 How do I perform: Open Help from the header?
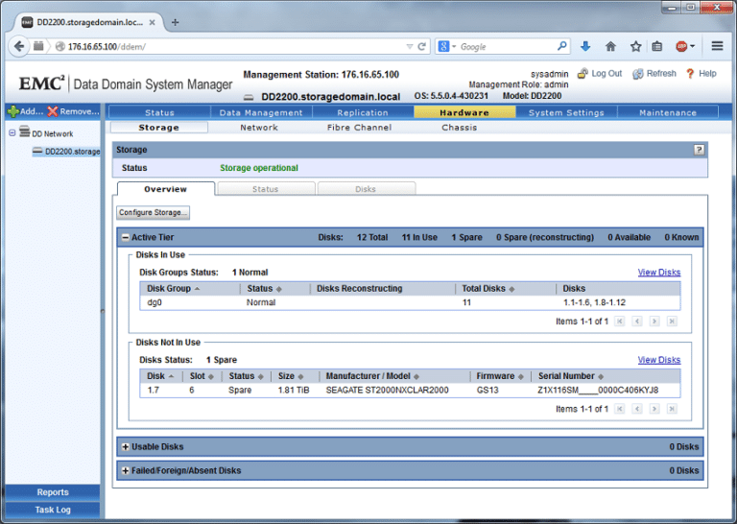coord(701,74)
